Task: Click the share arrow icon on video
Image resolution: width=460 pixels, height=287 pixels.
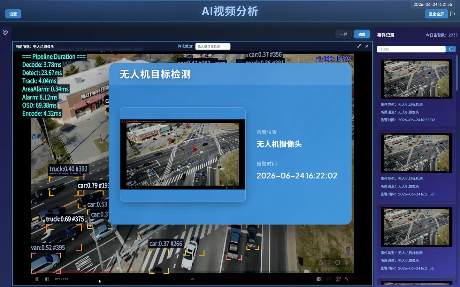Action: (347, 263)
